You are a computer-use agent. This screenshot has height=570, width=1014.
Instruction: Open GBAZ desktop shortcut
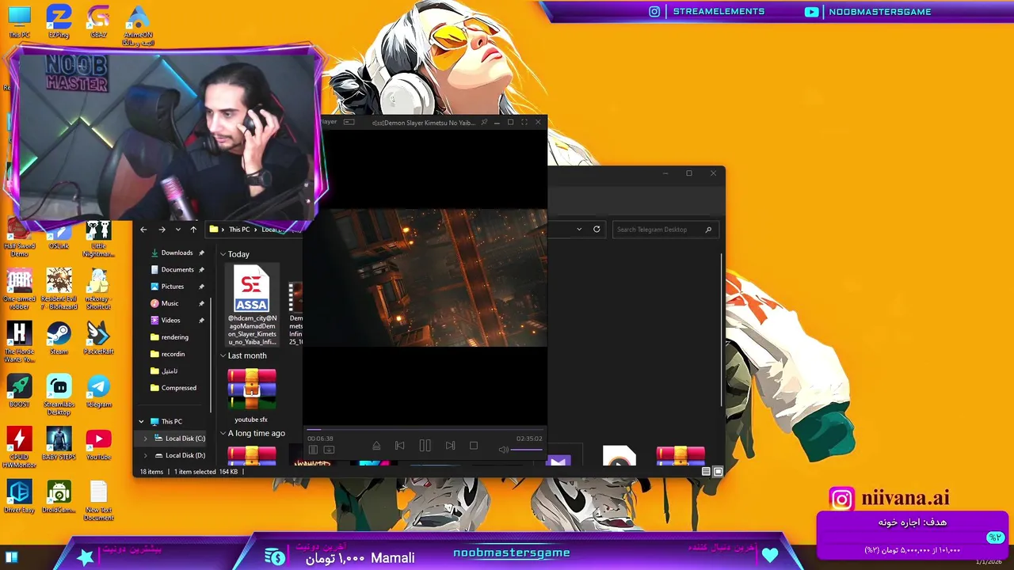[x=98, y=21]
